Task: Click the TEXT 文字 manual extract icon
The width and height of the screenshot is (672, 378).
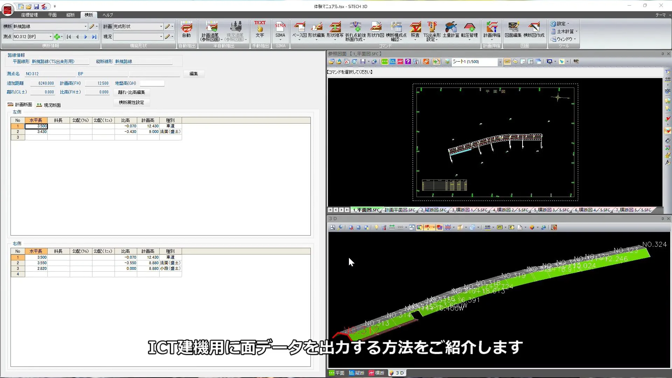Action: point(260,29)
